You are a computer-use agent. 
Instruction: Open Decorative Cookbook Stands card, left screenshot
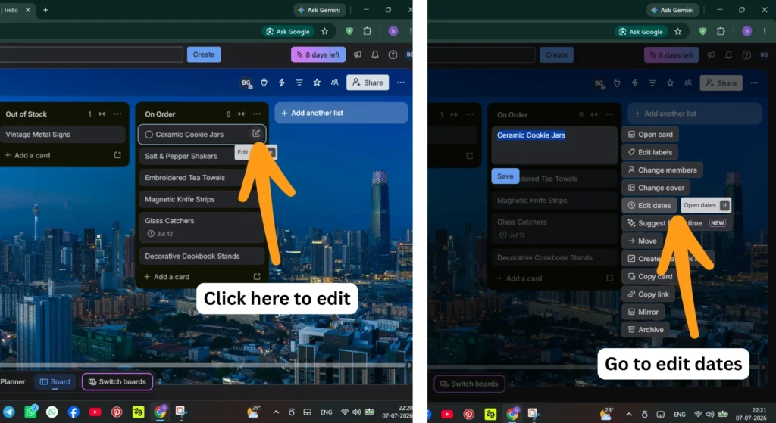tap(202, 256)
